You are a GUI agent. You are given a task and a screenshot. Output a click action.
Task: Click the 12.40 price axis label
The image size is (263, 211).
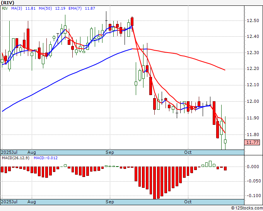click(253, 36)
